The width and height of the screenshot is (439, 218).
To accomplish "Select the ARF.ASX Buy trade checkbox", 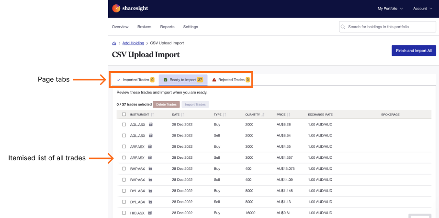I will pos(124,146).
